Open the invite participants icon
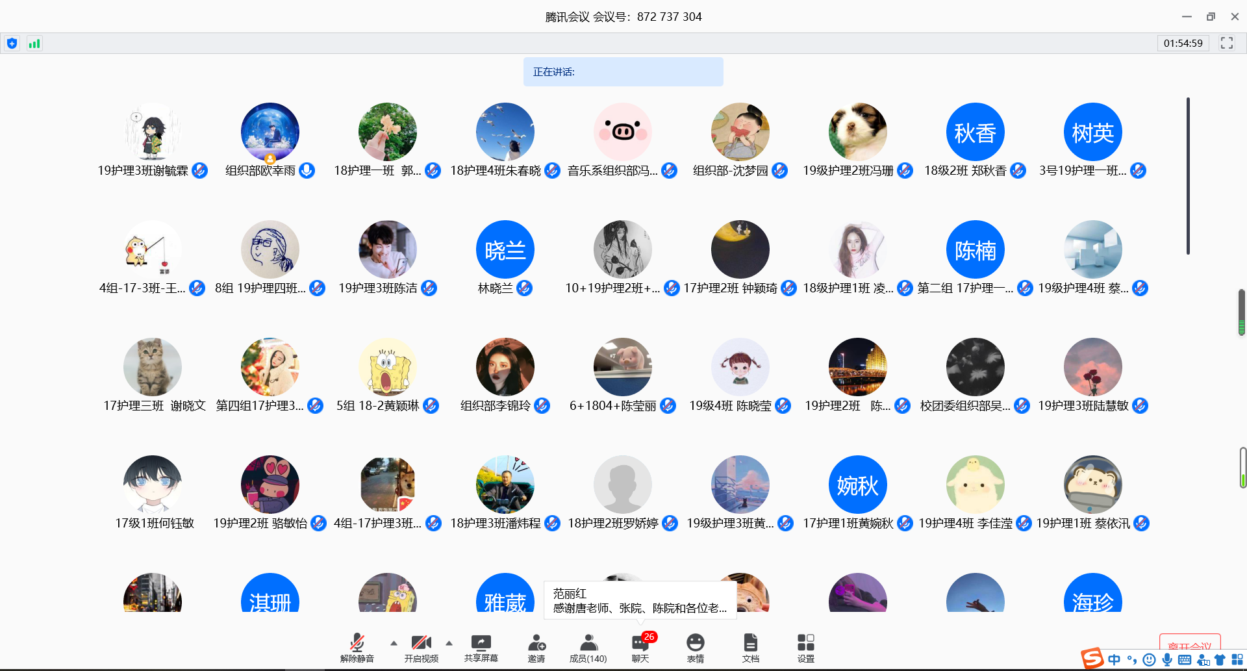1247x671 pixels. coord(536,648)
